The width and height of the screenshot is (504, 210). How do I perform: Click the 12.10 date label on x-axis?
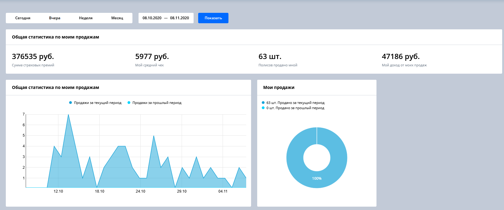pyautogui.click(x=58, y=191)
